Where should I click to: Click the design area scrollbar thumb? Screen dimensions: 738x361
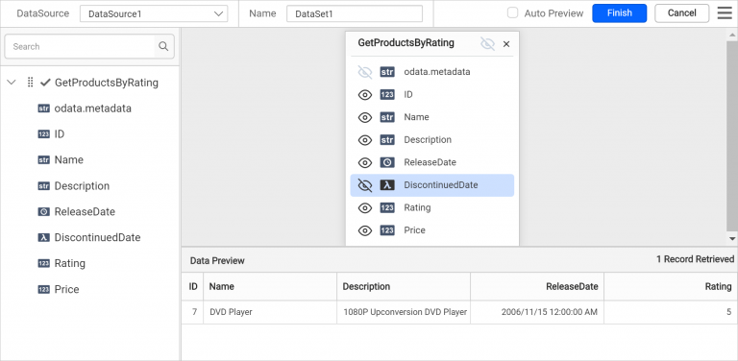(x=733, y=136)
